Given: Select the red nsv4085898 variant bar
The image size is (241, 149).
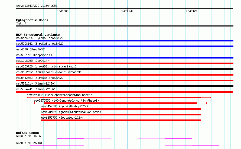Looking at the screenshot, I should click(121, 115).
